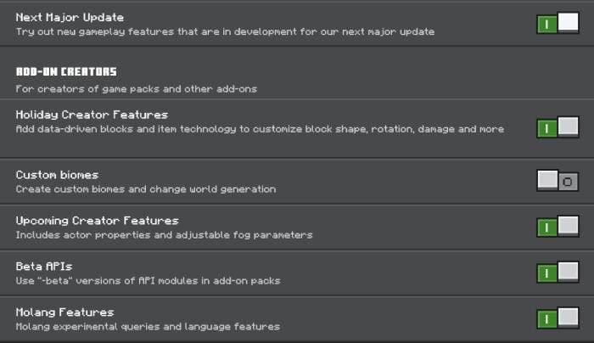Select the Holiday Creator Features label
Viewport: 594px width, 343px height.
coord(92,115)
